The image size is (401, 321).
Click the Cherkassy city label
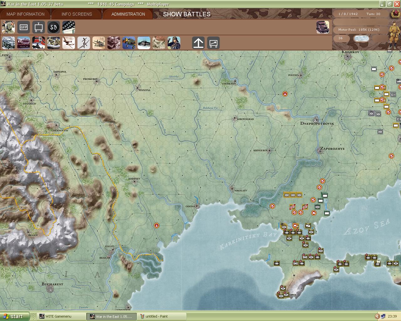229,84
